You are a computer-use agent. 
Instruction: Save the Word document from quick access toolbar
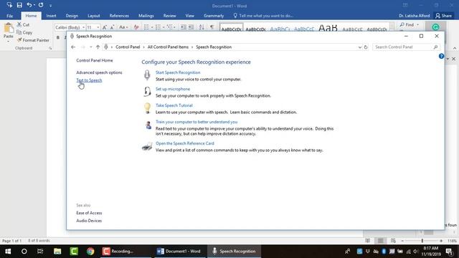click(19, 5)
